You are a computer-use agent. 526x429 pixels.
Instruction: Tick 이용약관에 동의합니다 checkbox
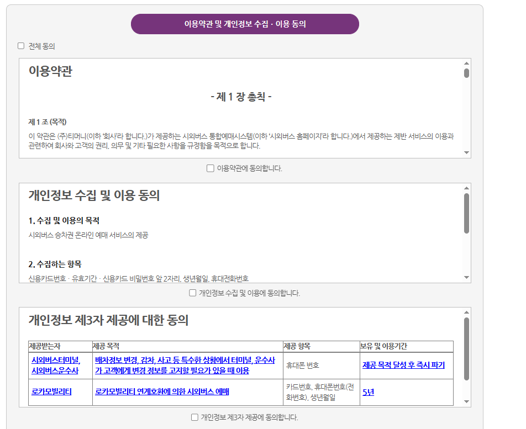[x=211, y=168]
